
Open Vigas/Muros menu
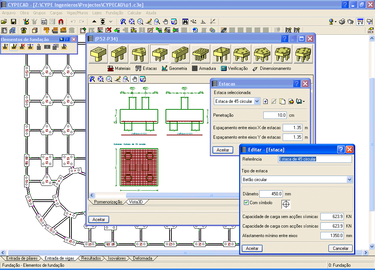77,13
